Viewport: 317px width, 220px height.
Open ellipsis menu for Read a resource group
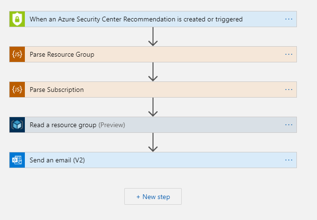289,125
